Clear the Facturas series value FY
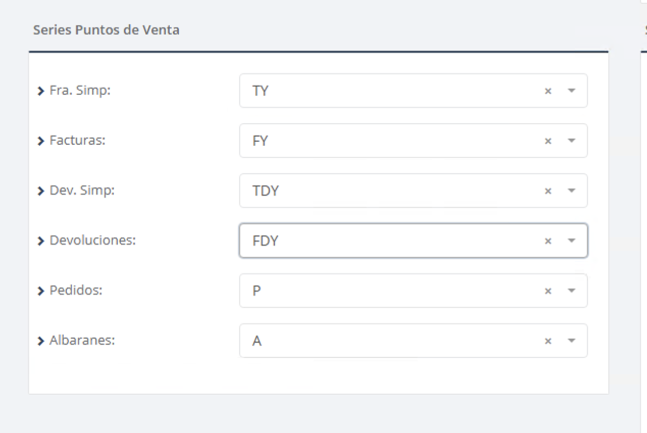Image resolution: width=647 pixels, height=433 pixels. point(548,141)
